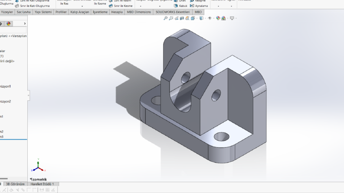Click the Zoom to Fit magnifier icon
Image resolution: width=344 pixels, height=193 pixels.
tap(165, 18)
